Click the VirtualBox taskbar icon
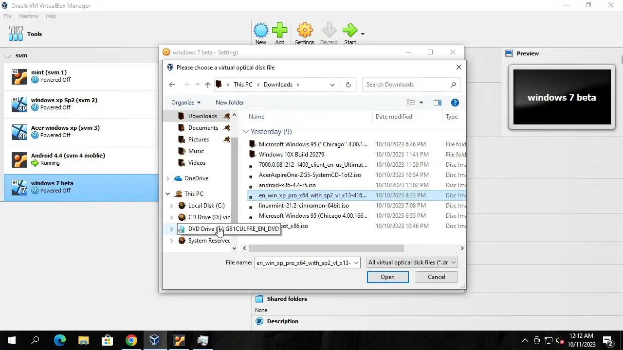Screen dimensions: 623x350 [x=155, y=340]
